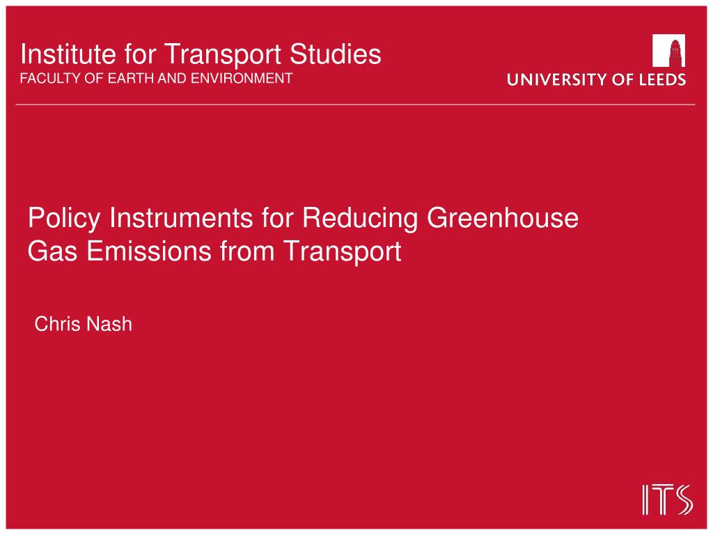Click the title line starting with Policy Instruments

point(303,218)
